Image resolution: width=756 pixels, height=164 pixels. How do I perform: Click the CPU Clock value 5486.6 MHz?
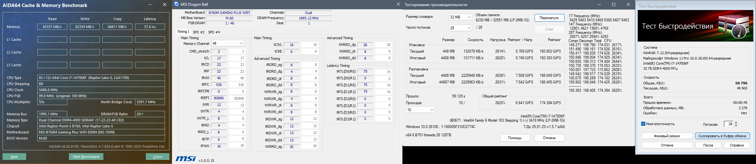101,90
